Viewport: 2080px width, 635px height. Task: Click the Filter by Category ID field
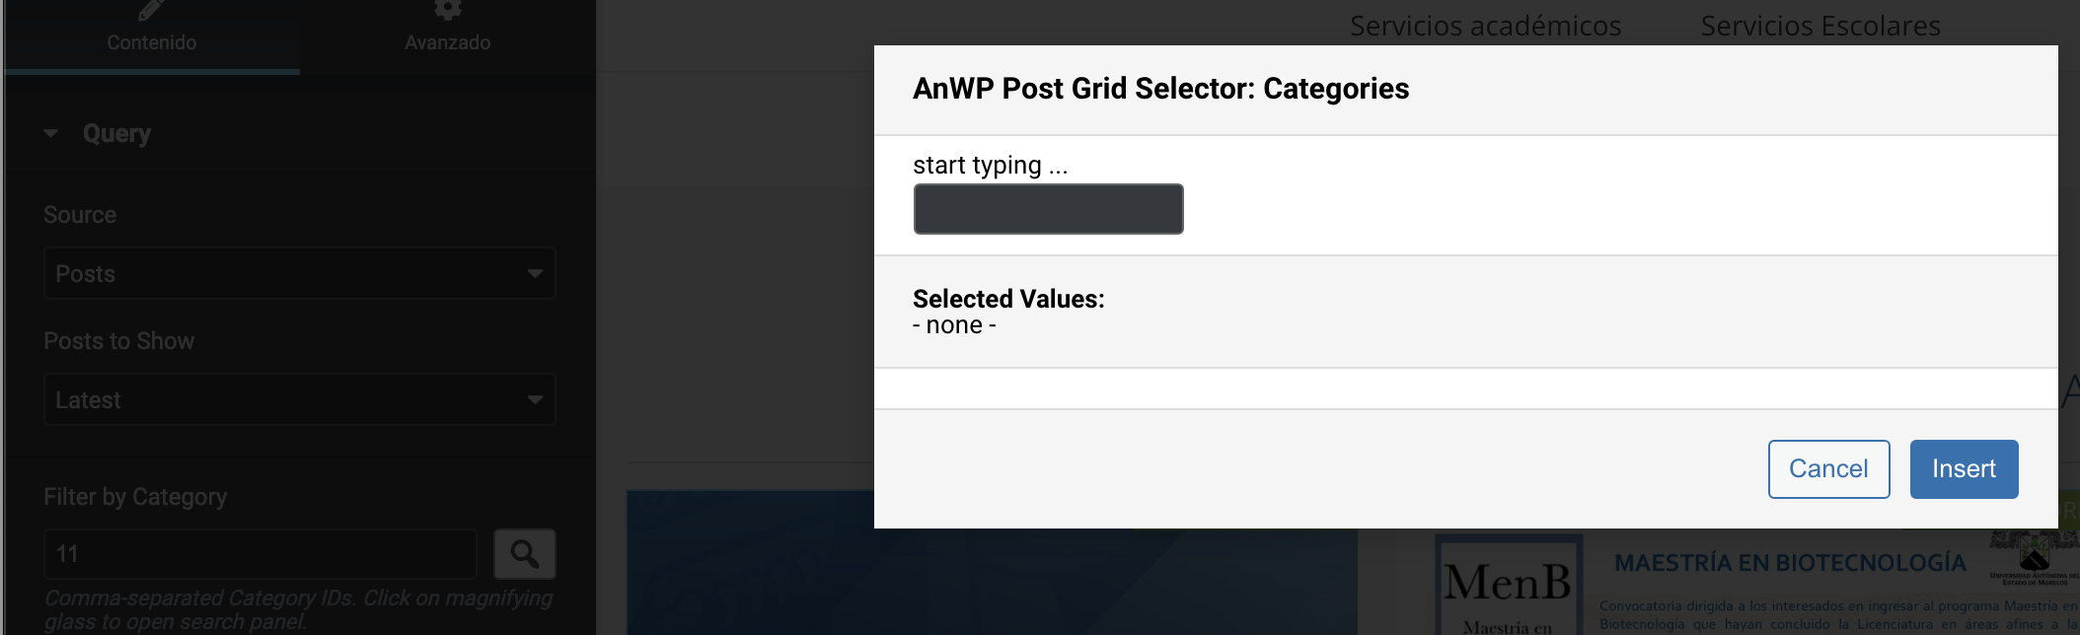coord(260,554)
